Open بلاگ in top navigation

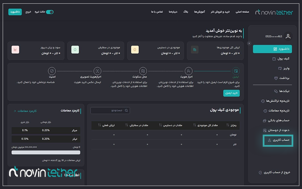186,12
